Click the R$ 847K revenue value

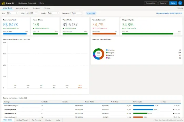click(x=11, y=25)
